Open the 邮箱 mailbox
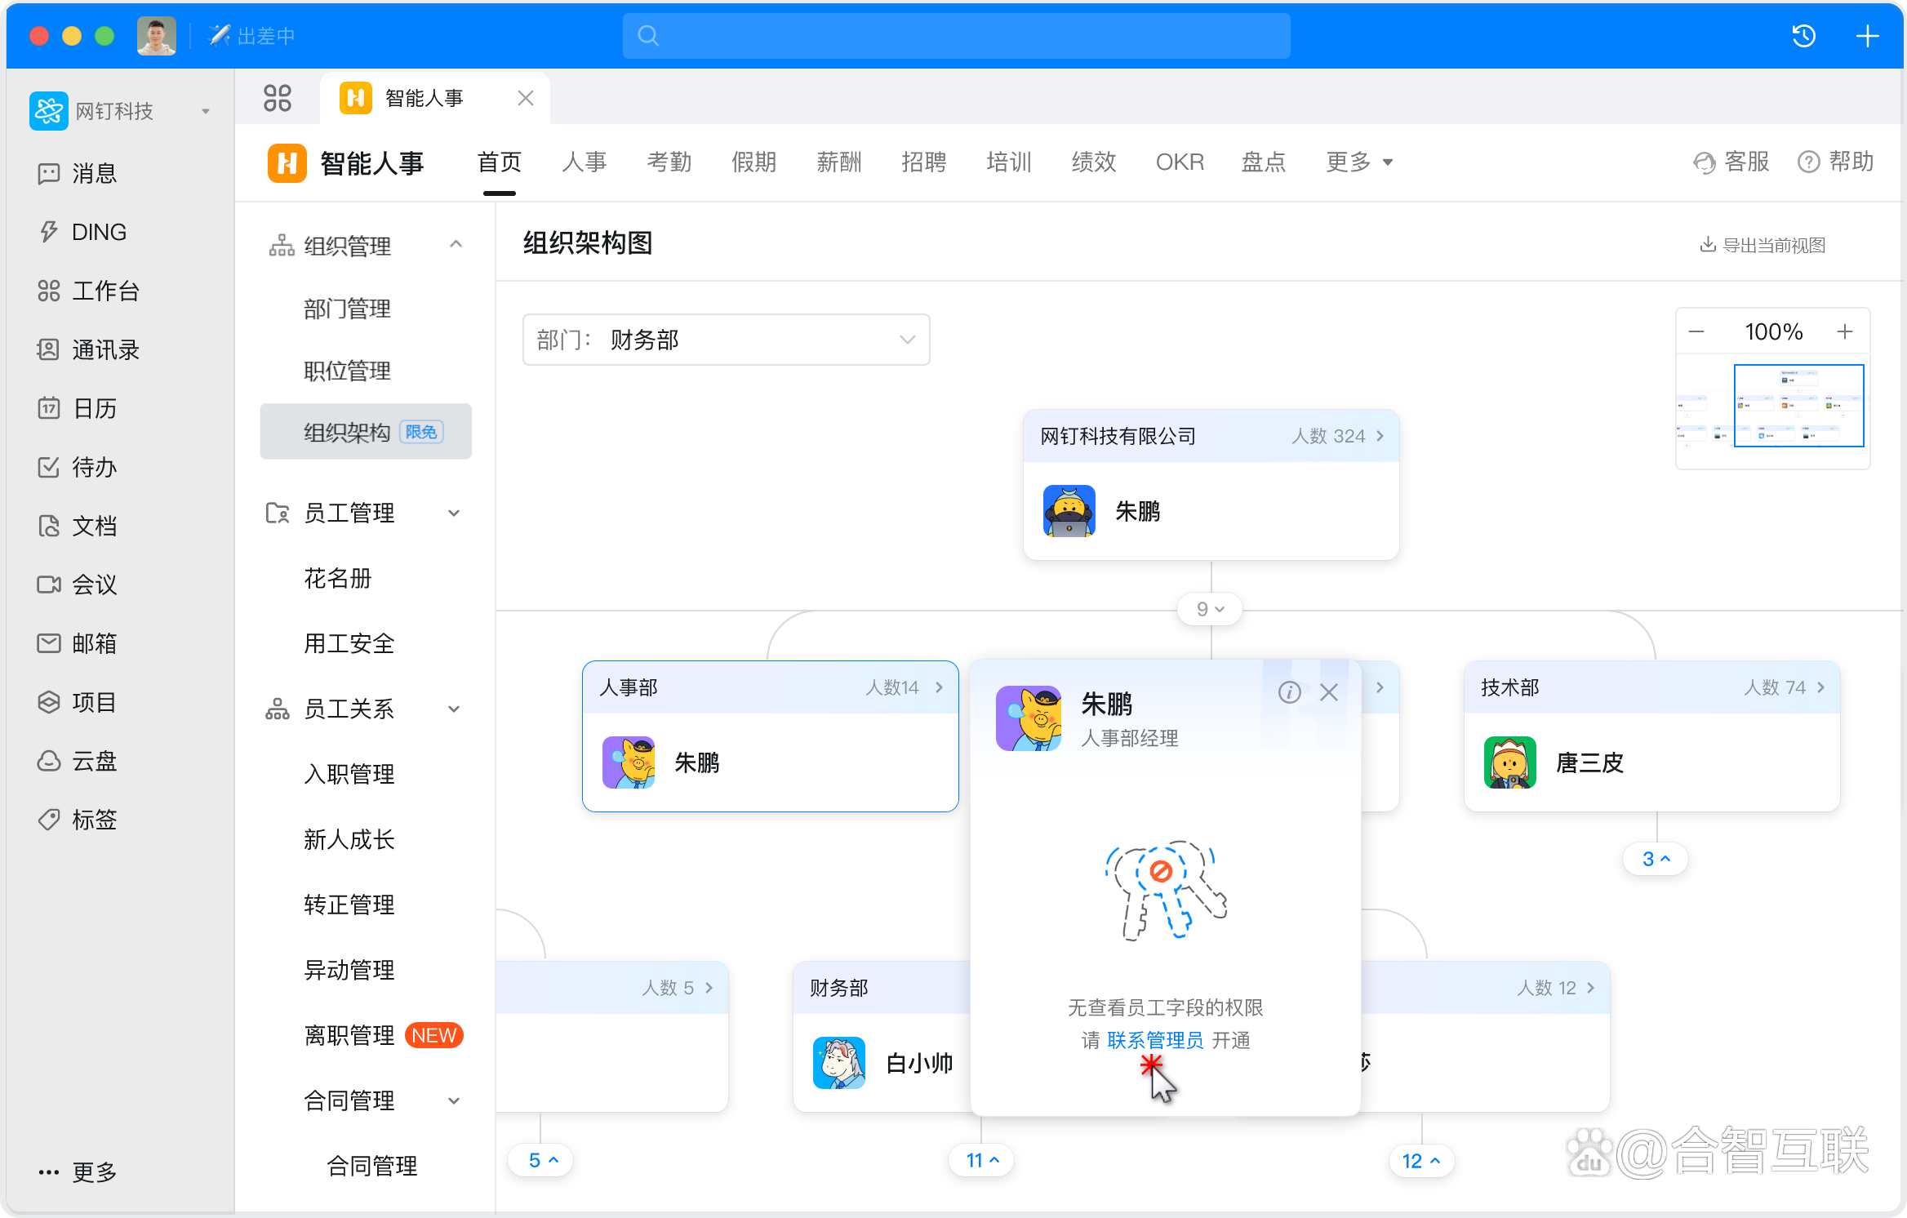The height and width of the screenshot is (1218, 1907). tap(92, 643)
